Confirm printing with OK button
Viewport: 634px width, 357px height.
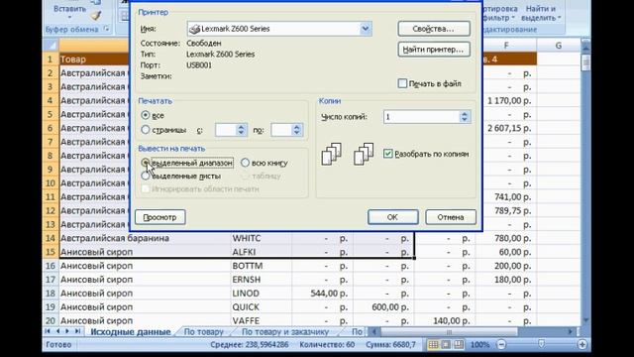tap(392, 217)
